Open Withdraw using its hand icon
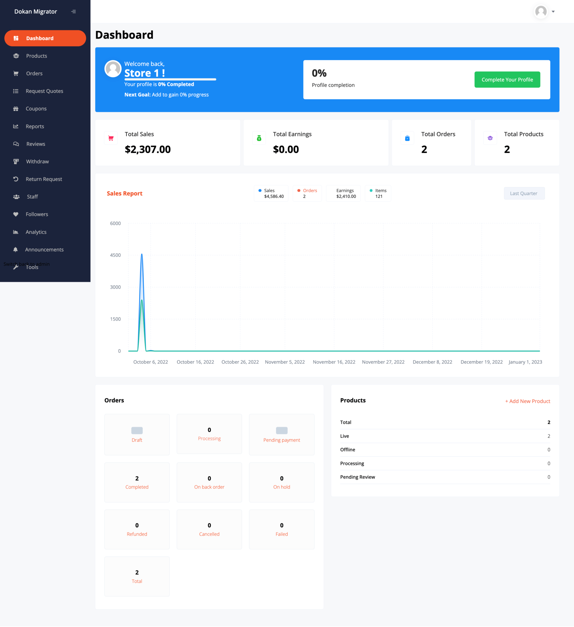The width and height of the screenshot is (574, 627). pyautogui.click(x=16, y=161)
